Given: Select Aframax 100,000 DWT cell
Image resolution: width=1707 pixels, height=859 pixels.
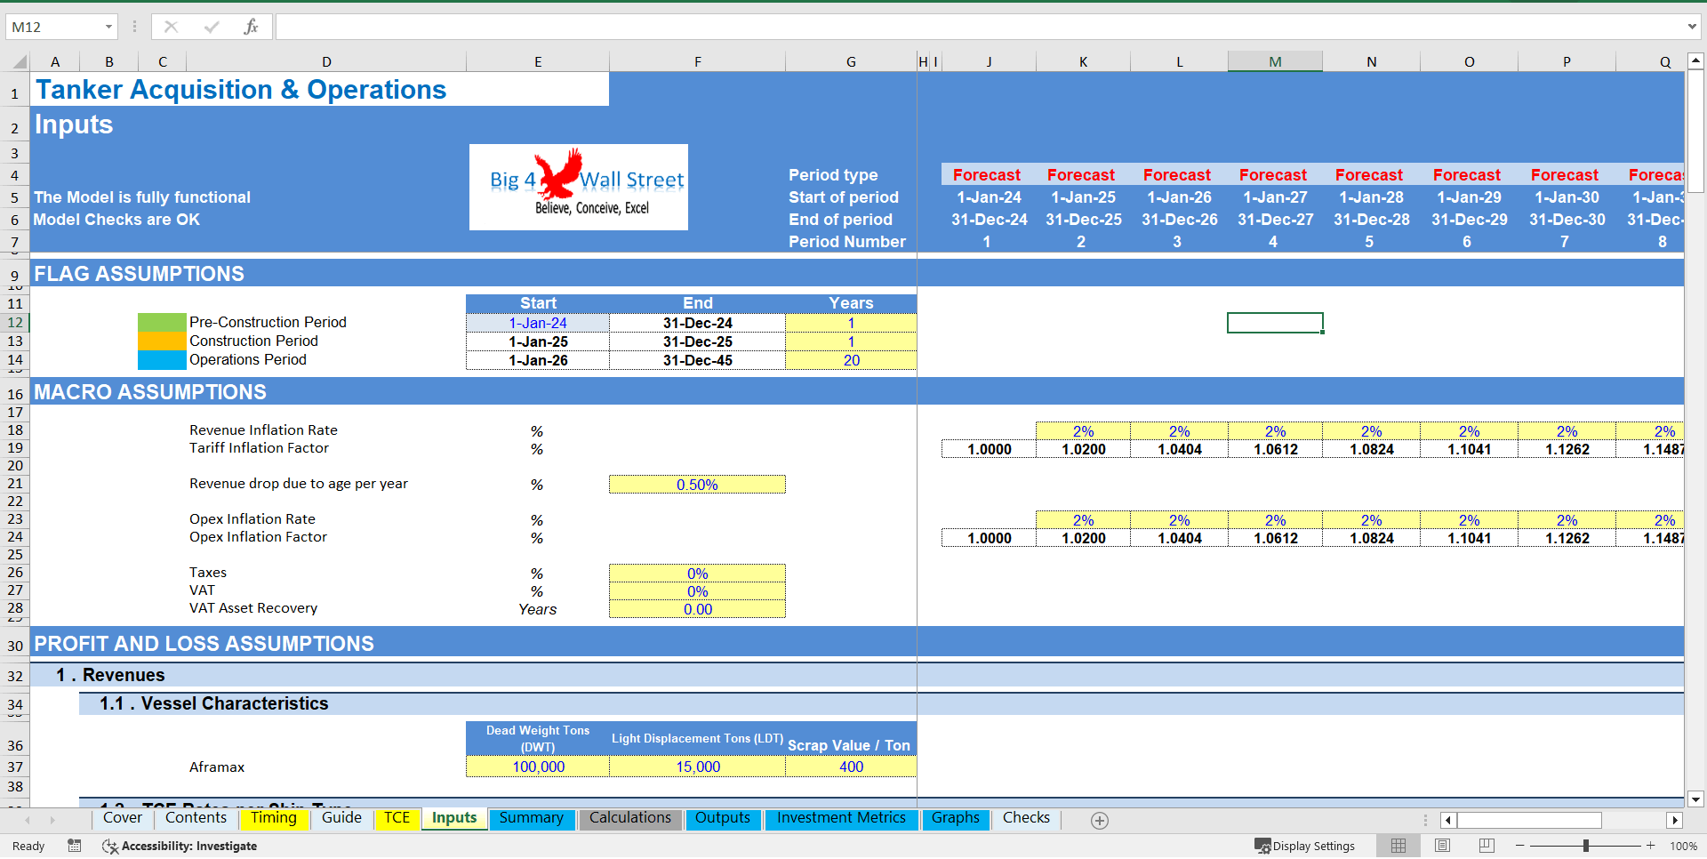Looking at the screenshot, I should click(538, 767).
